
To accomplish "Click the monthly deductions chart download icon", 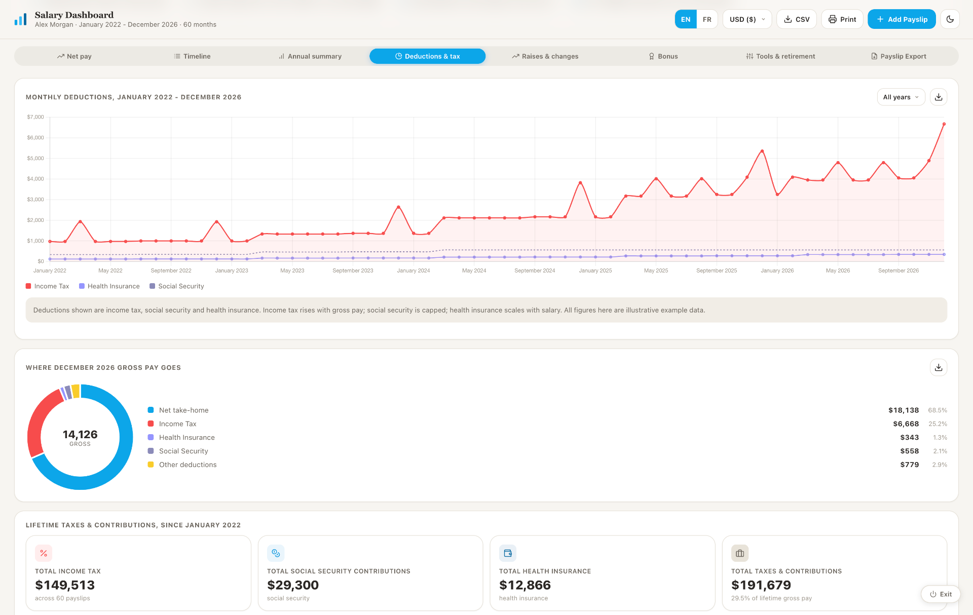I will 938,97.
